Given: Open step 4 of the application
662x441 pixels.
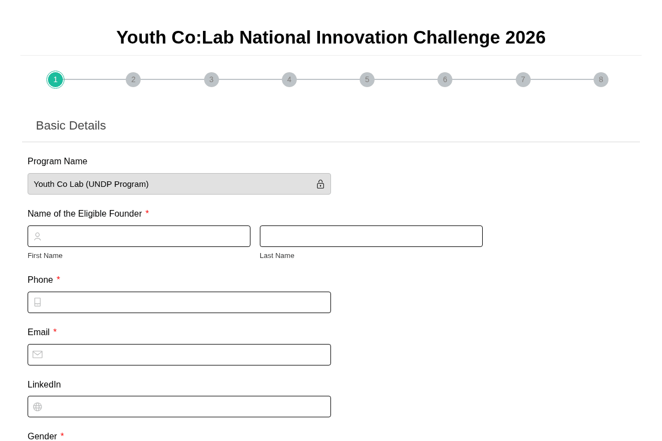Looking at the screenshot, I should pos(289,79).
